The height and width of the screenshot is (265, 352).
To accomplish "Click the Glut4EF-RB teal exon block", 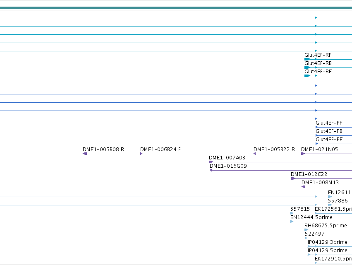I will 307,67.
